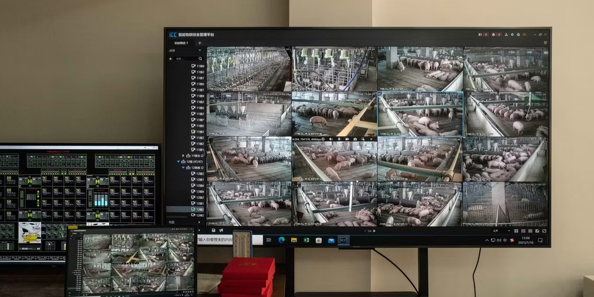Go to the next page of camera views

pyautogui.click(x=374, y=230)
